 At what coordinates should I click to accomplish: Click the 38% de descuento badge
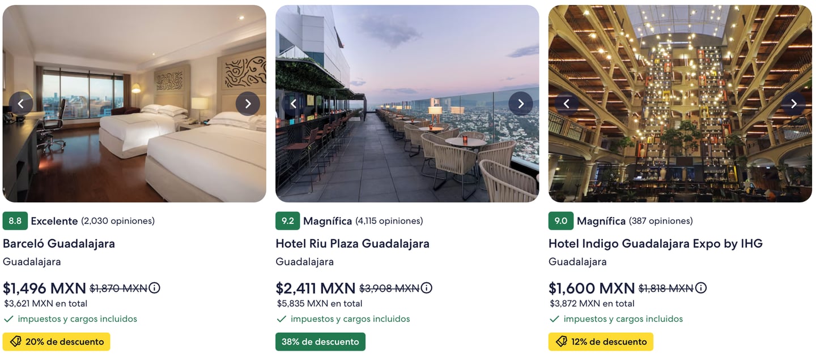320,342
